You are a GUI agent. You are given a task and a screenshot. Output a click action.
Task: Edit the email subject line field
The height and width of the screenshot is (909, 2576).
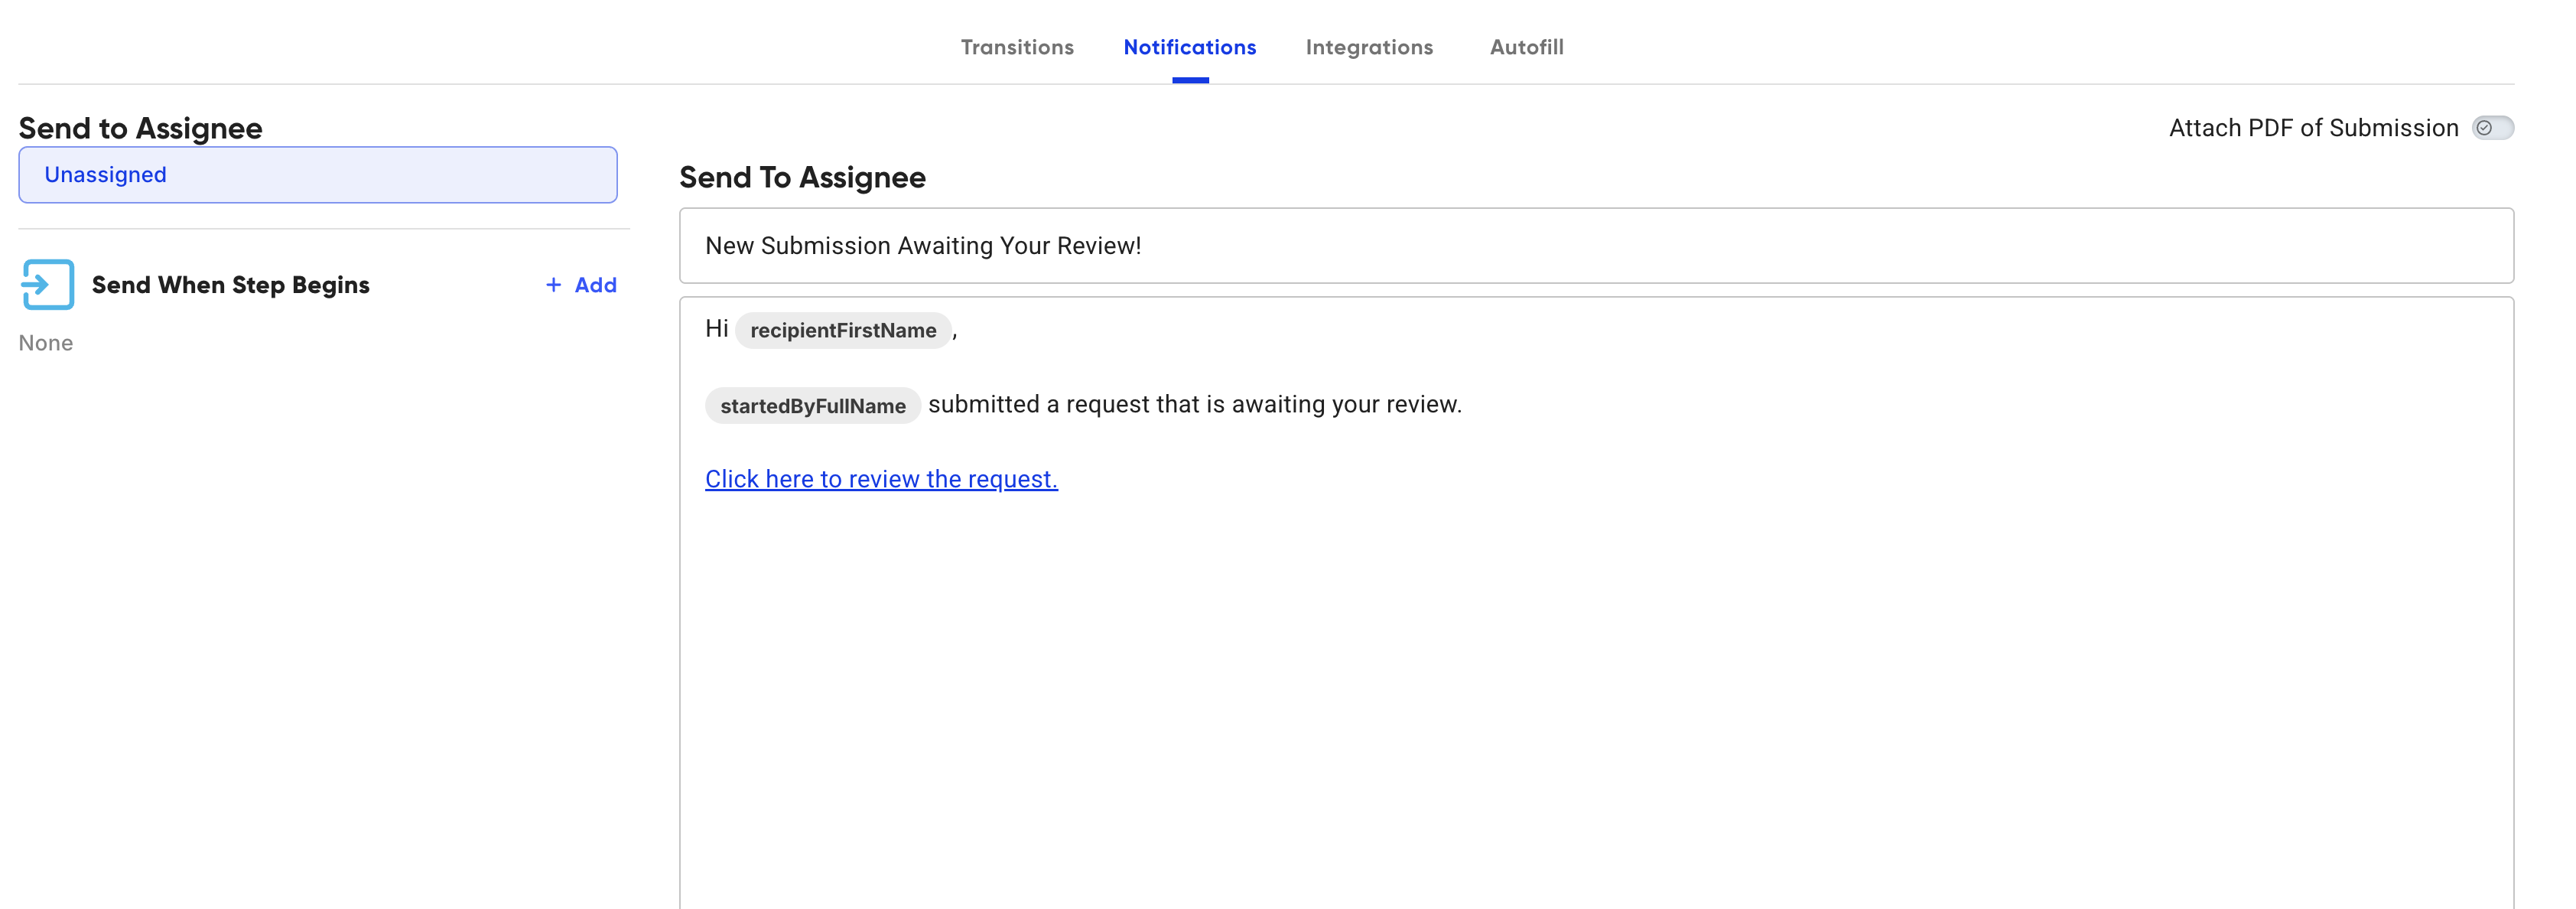coord(1596,246)
